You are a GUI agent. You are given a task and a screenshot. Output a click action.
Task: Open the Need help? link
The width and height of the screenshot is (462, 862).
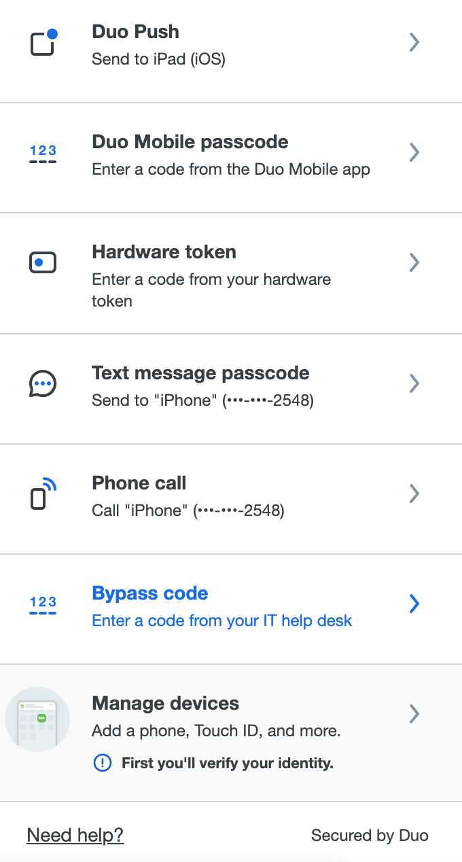pyautogui.click(x=75, y=835)
